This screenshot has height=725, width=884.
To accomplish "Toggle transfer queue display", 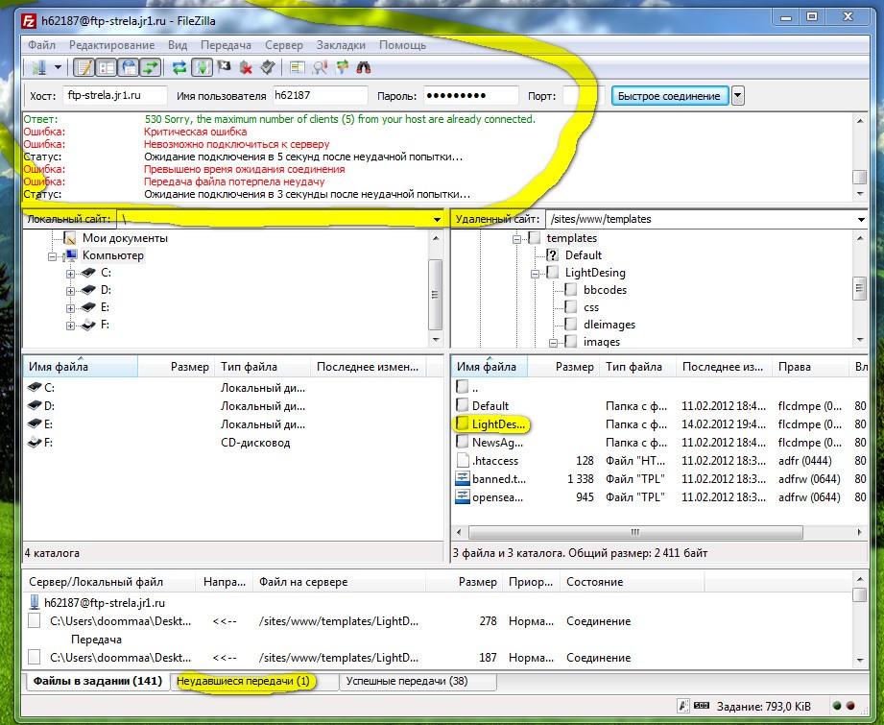I will 151,68.
